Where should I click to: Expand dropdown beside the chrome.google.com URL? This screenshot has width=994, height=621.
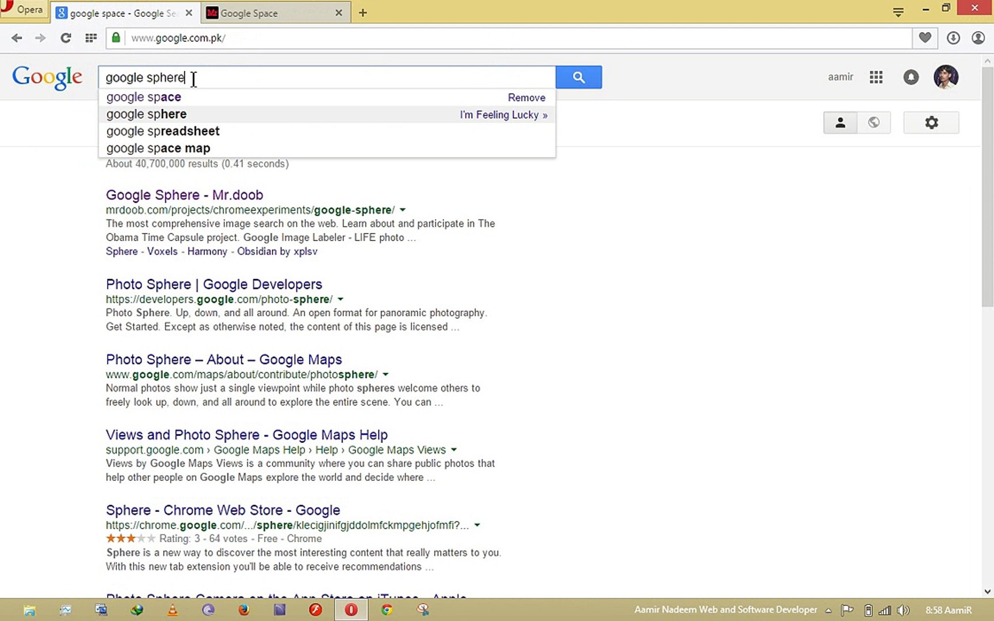pos(477,525)
